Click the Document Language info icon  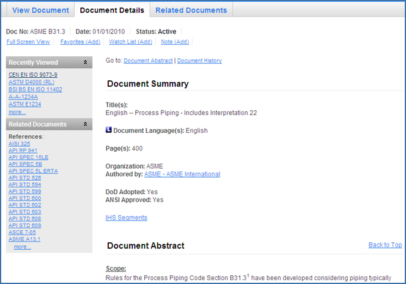[x=109, y=130]
